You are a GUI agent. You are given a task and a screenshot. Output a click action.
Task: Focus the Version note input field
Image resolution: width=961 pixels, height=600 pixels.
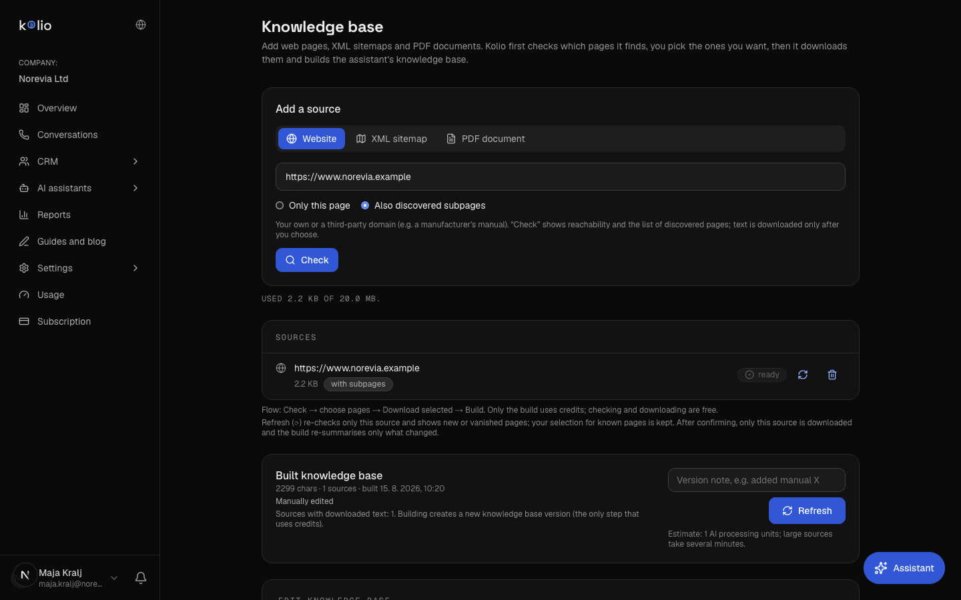(x=757, y=480)
